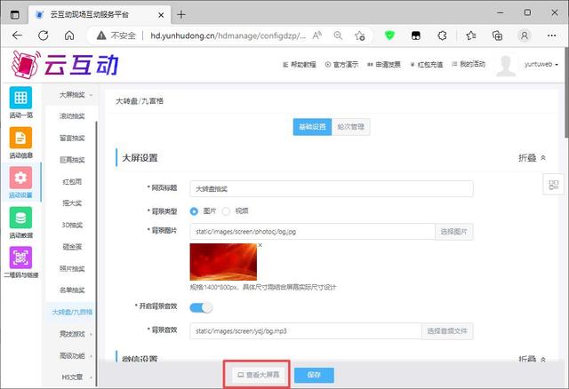Go back with browser back arrow
This screenshot has height=389, width=569.
click(17, 36)
